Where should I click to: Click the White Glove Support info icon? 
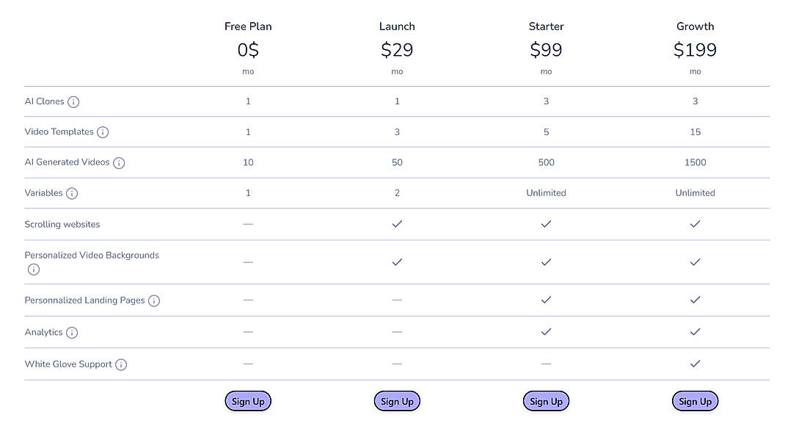pos(120,364)
